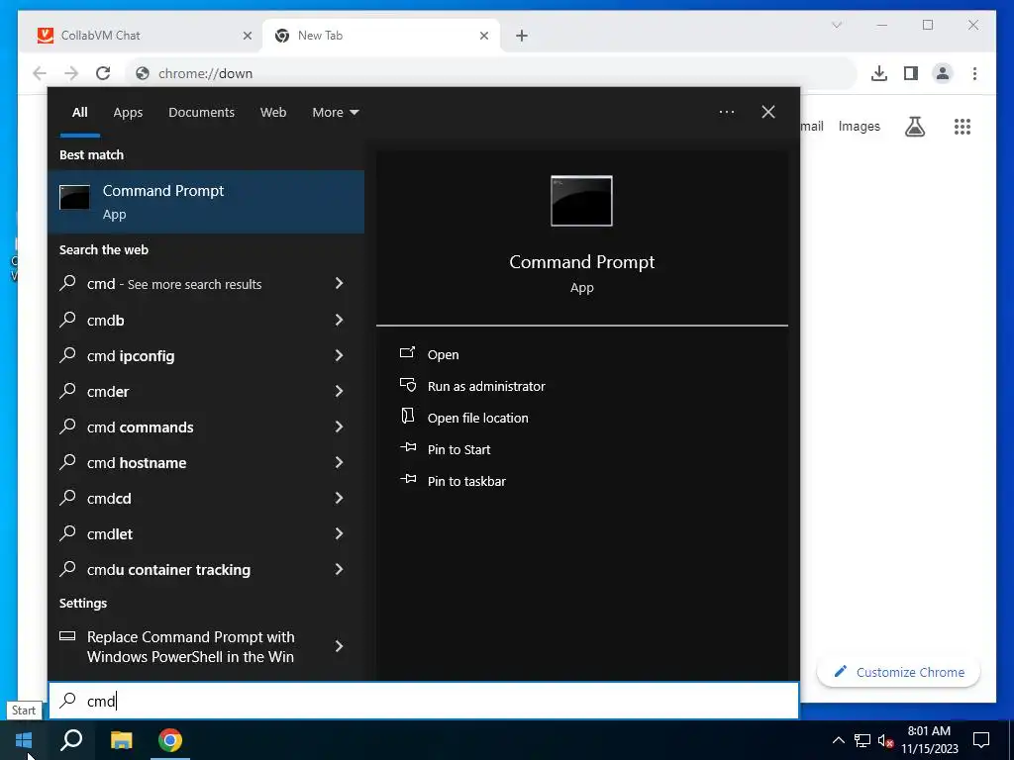
Task: Close the CollabVM Chat tab
Action: coord(247,36)
